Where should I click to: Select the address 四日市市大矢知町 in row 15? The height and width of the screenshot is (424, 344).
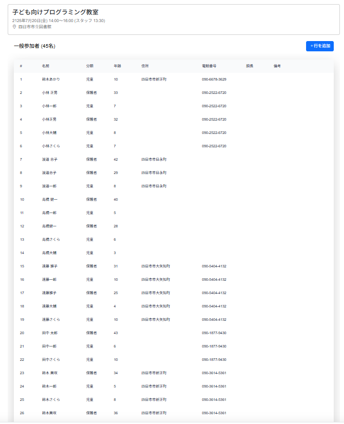(155, 266)
